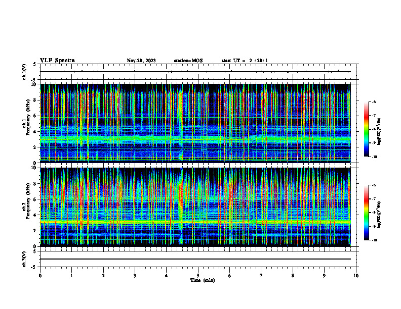This screenshot has height=309, width=401.
Task: Click the ch.3 voltage waveform trace
Action: click(195, 259)
